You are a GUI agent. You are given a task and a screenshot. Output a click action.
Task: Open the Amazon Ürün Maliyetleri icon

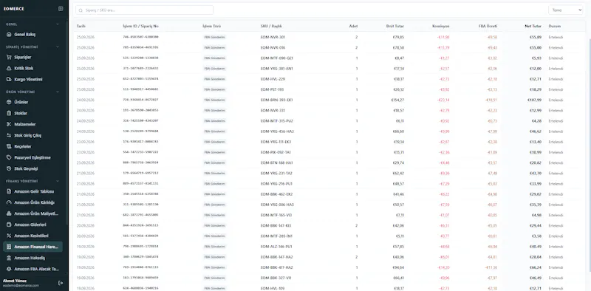(9, 213)
